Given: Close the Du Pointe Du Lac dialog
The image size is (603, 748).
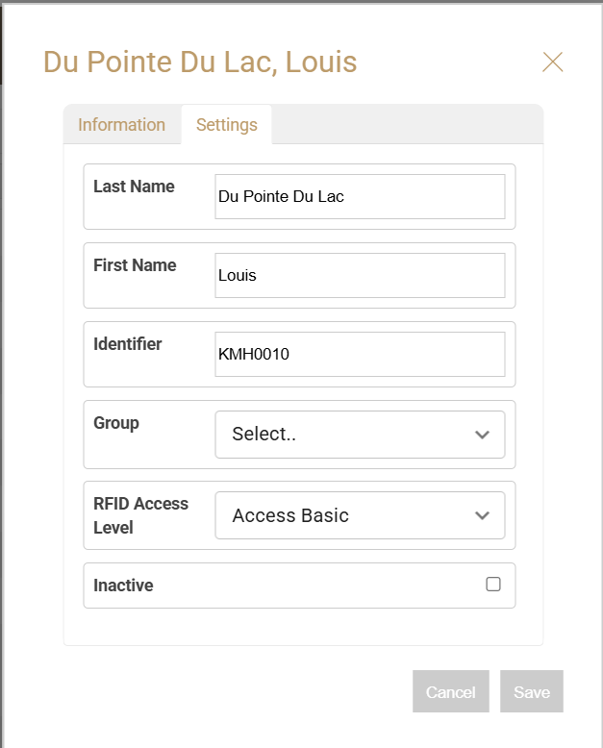Looking at the screenshot, I should 552,62.
